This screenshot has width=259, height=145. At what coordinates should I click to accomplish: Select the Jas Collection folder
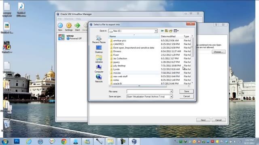[x=120, y=58]
